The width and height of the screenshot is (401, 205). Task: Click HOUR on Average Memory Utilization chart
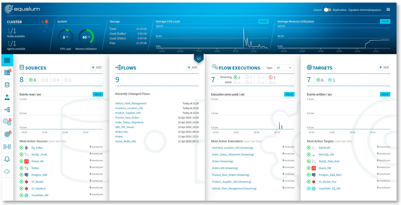[x=385, y=21]
